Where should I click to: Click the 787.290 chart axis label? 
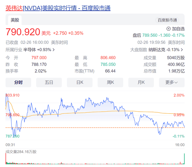[12, 136]
